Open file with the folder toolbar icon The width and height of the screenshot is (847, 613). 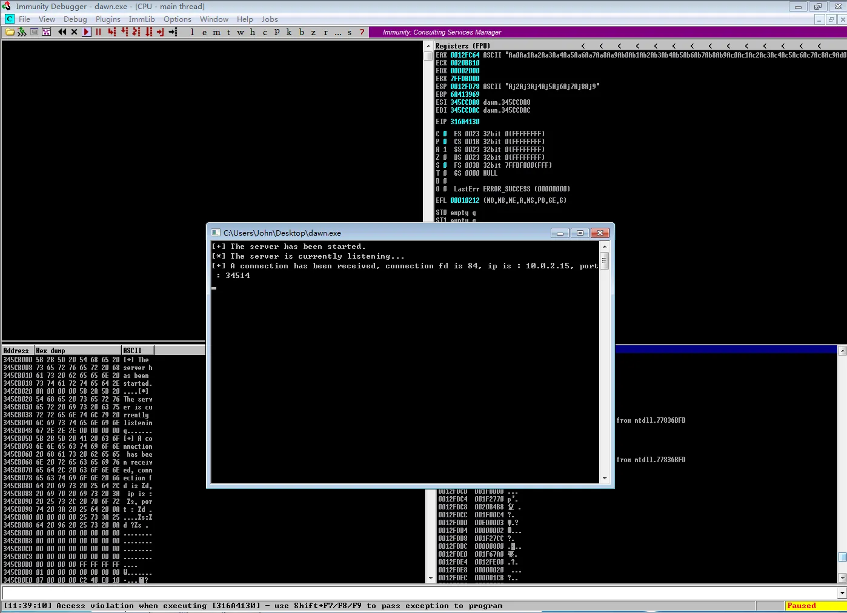(x=10, y=32)
